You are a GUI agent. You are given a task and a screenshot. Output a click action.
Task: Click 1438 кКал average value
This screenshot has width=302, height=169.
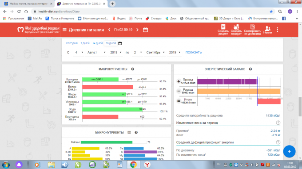[273, 115]
